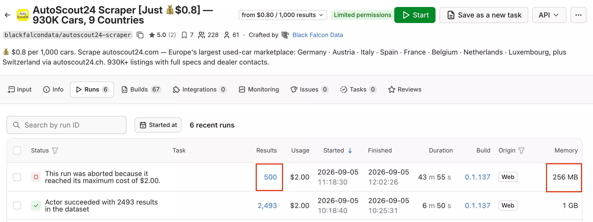Click the Black Falcon Data avatar
Screen dimensions: 593x222
[x=285, y=35]
